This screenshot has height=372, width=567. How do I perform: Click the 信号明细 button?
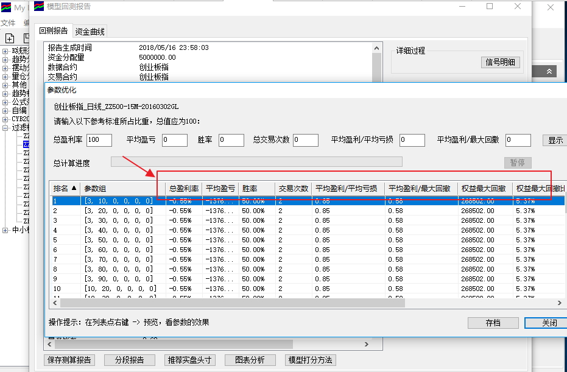[x=500, y=61]
